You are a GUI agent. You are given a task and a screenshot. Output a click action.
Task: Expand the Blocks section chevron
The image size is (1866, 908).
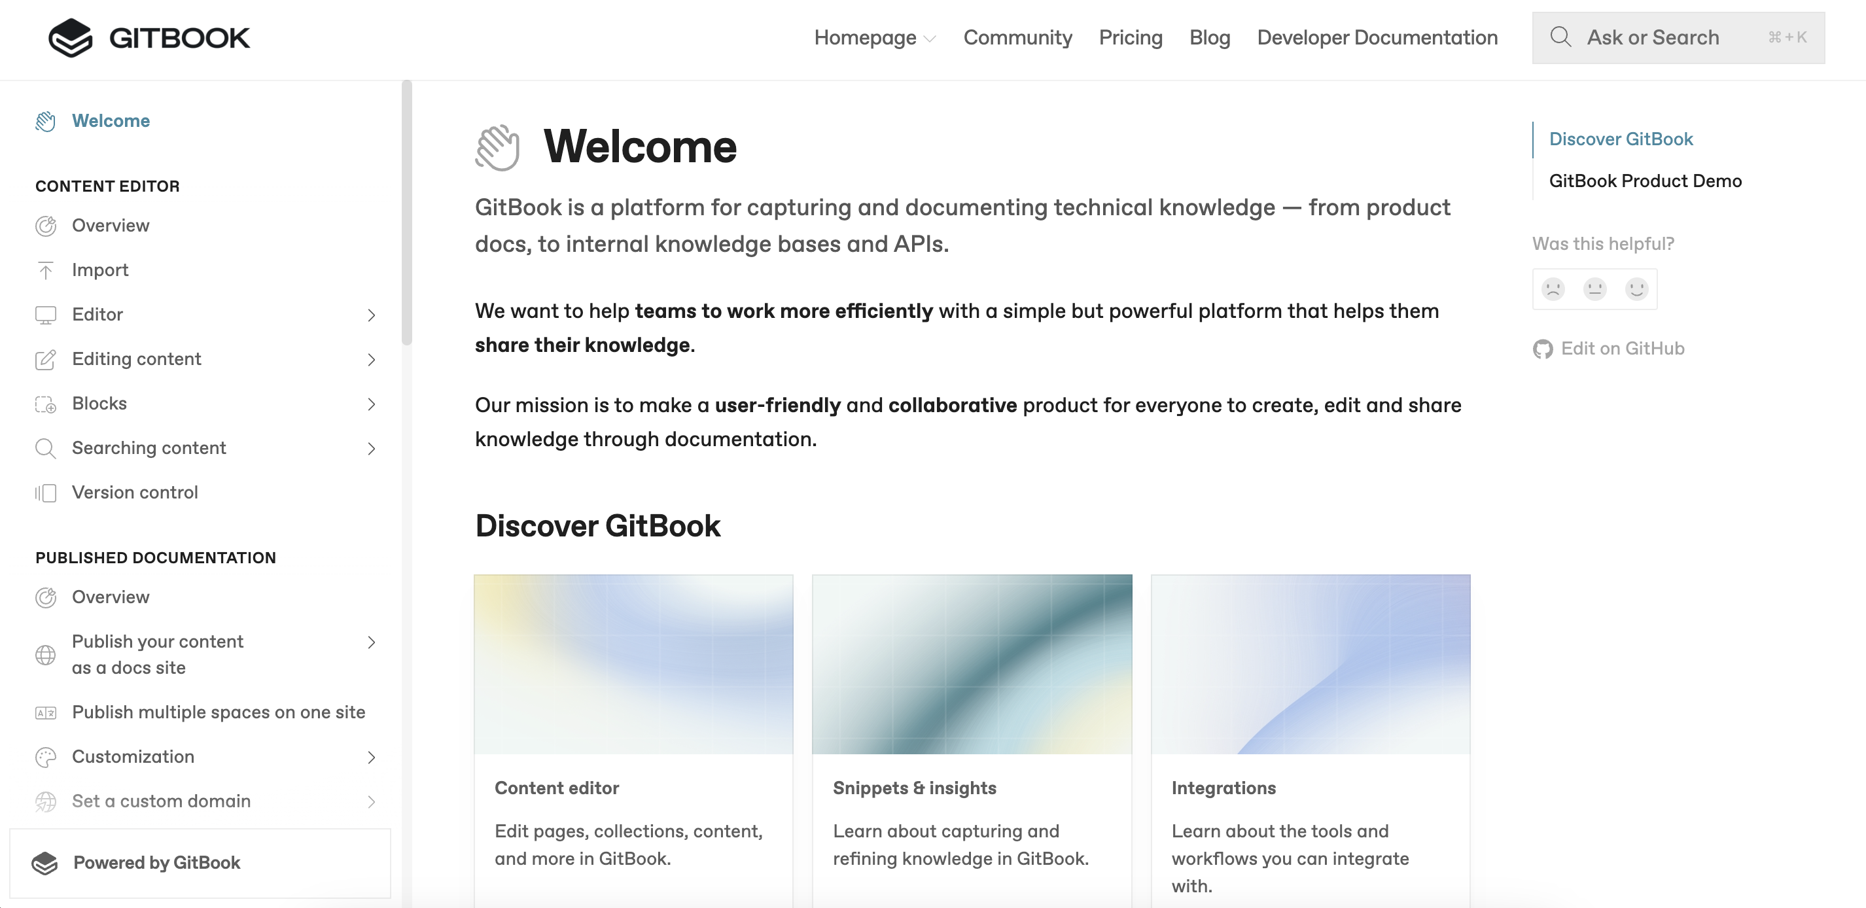[371, 404]
